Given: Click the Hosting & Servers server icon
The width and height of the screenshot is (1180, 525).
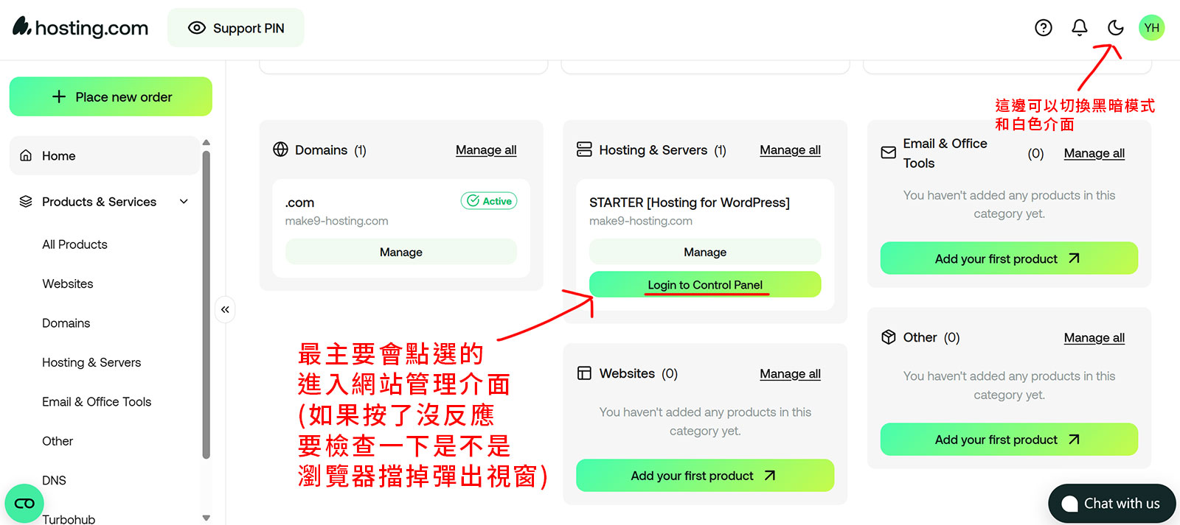Looking at the screenshot, I should (x=584, y=149).
